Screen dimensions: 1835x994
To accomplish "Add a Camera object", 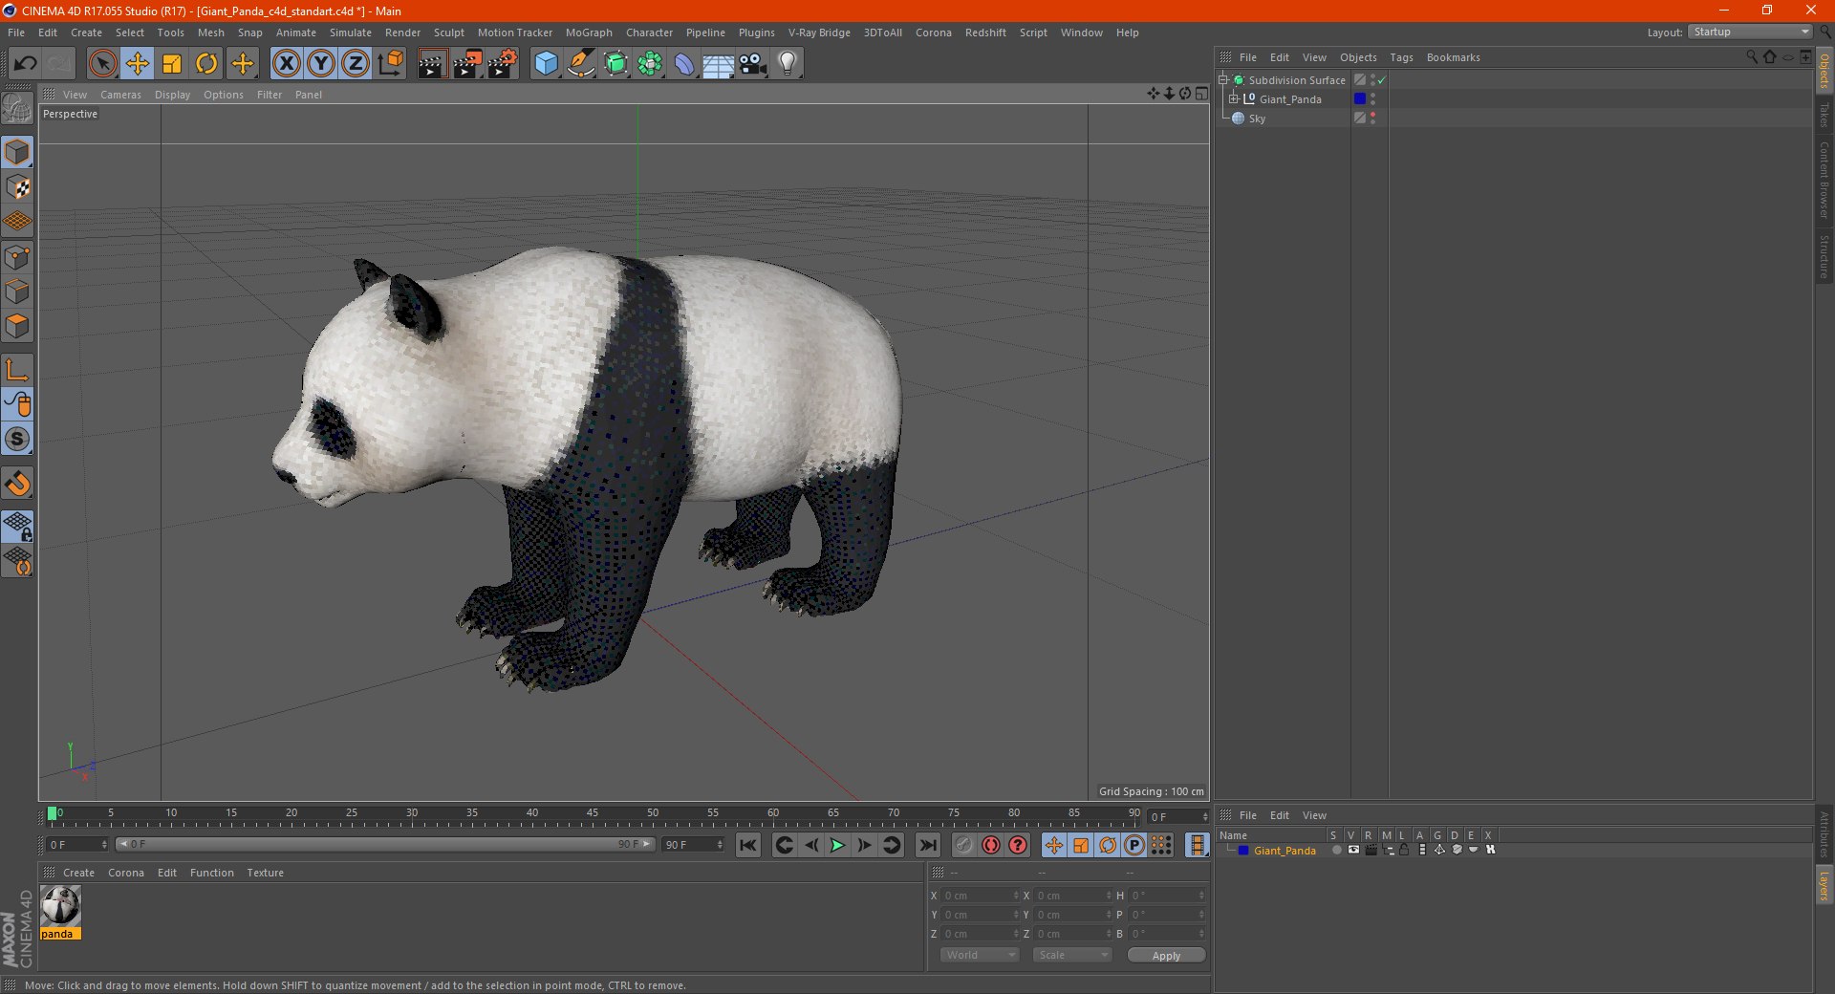I will [x=752, y=64].
